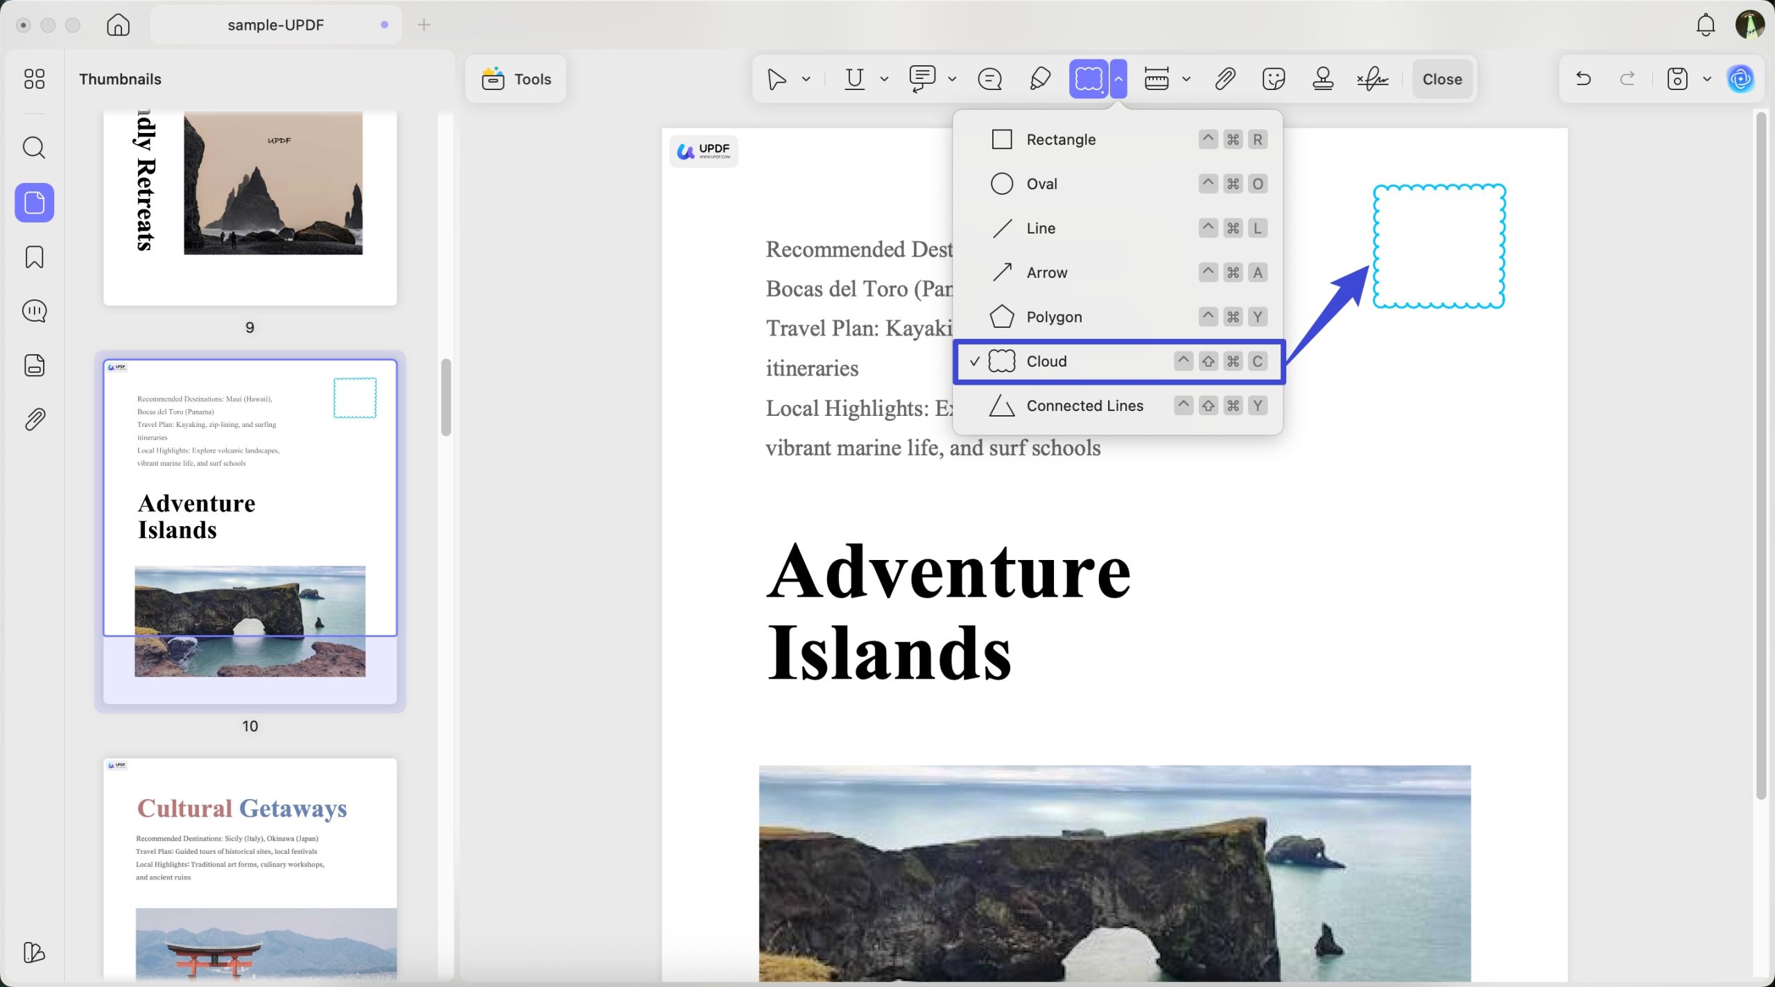The image size is (1775, 987).
Task: Expand the selection tool dropdown chevron
Action: pyautogui.click(x=806, y=78)
